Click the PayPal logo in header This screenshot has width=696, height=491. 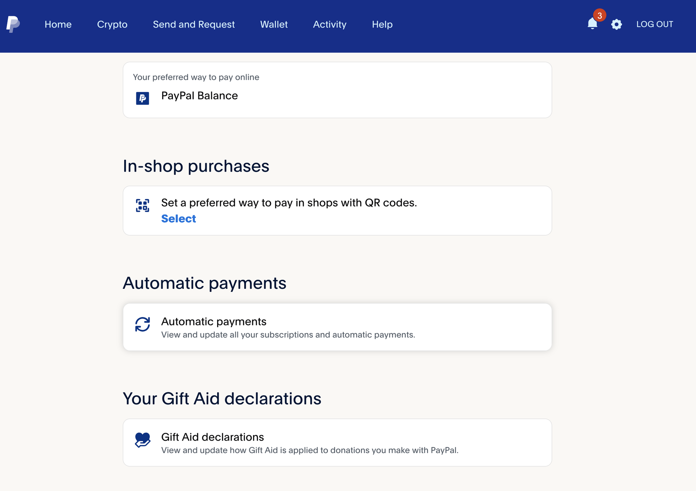tap(13, 24)
